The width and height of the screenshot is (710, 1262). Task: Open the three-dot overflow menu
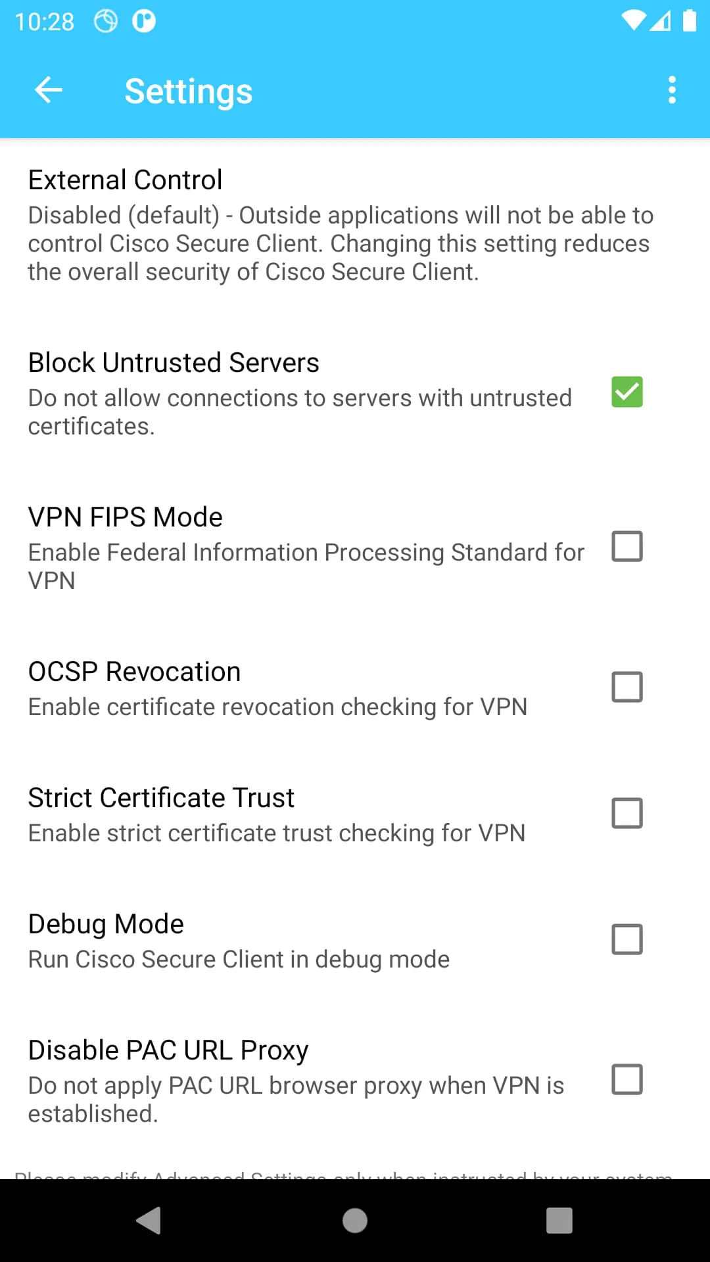click(x=672, y=90)
